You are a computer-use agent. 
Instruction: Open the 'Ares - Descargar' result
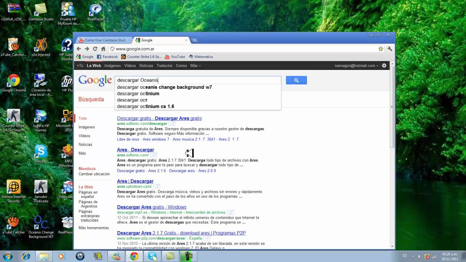[x=135, y=150]
